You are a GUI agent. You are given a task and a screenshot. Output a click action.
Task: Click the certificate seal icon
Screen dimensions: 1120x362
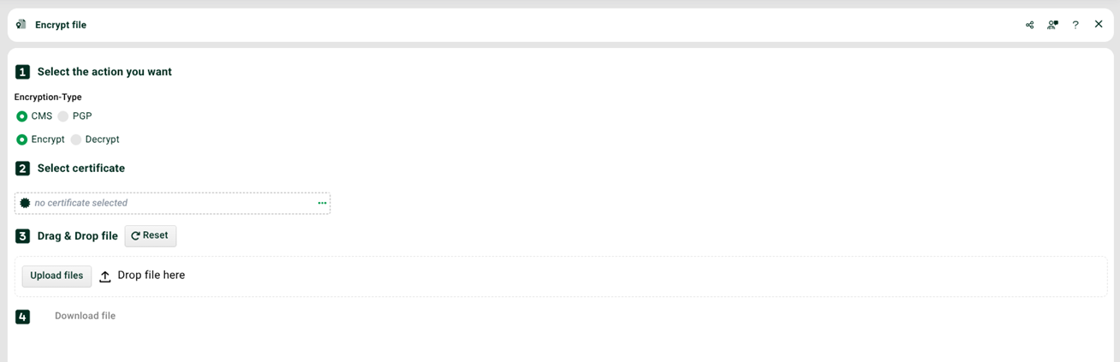(25, 203)
